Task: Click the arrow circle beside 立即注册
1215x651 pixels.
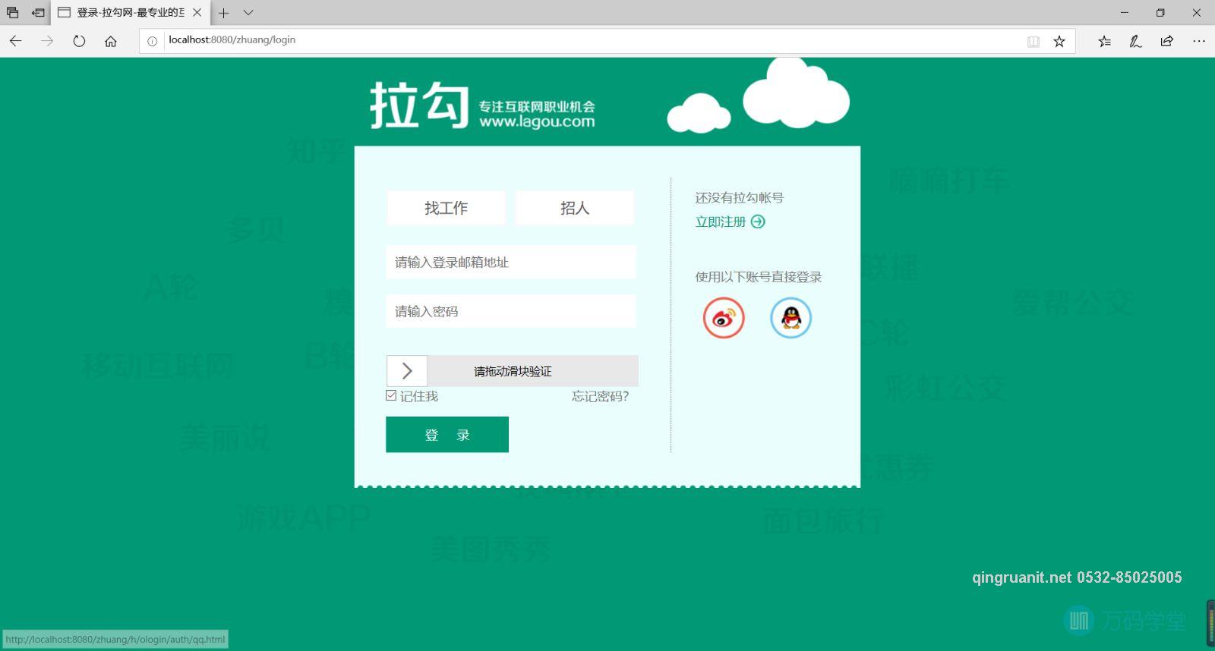Action: pos(758,222)
